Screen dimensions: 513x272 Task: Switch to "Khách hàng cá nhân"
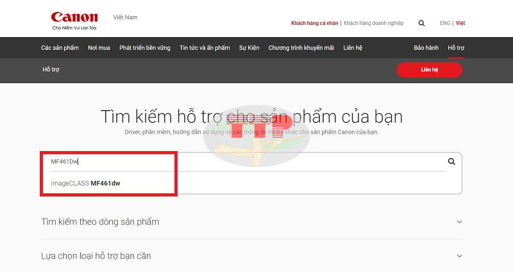click(x=314, y=23)
